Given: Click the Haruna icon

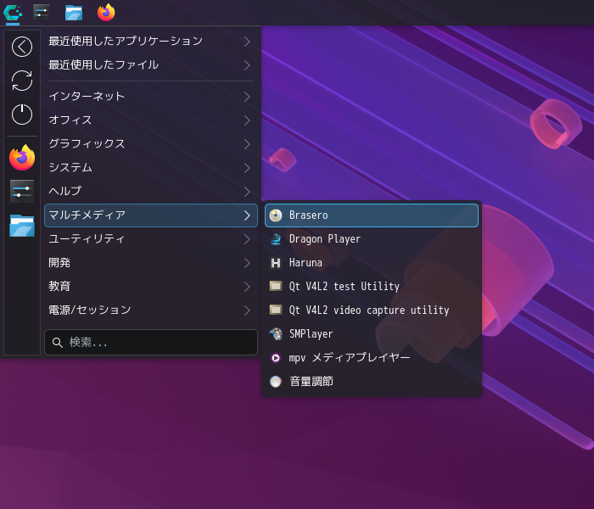Looking at the screenshot, I should click(x=276, y=263).
